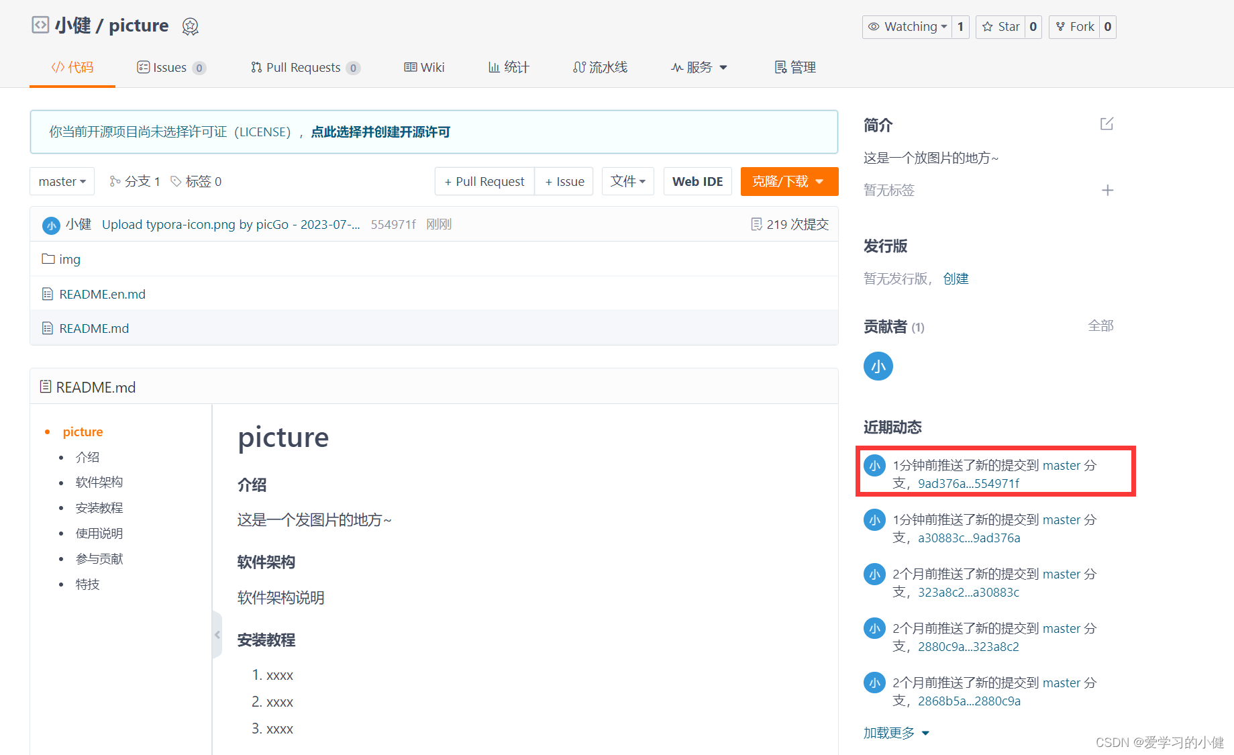Open the 克隆/下载 dropdown

click(x=789, y=181)
